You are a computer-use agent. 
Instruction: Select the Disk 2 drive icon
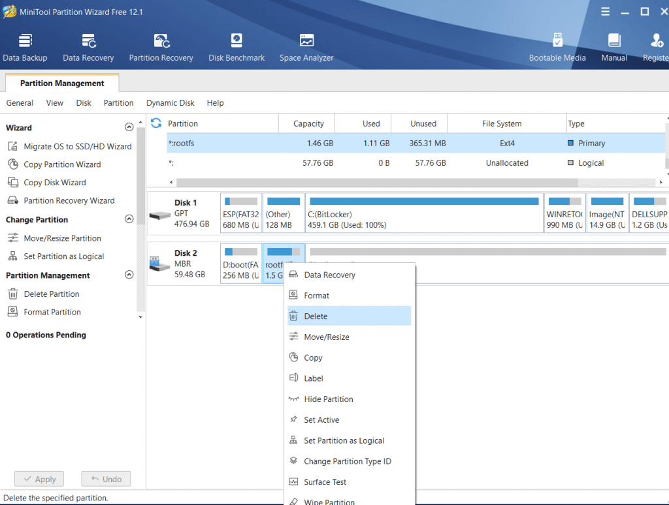click(160, 264)
